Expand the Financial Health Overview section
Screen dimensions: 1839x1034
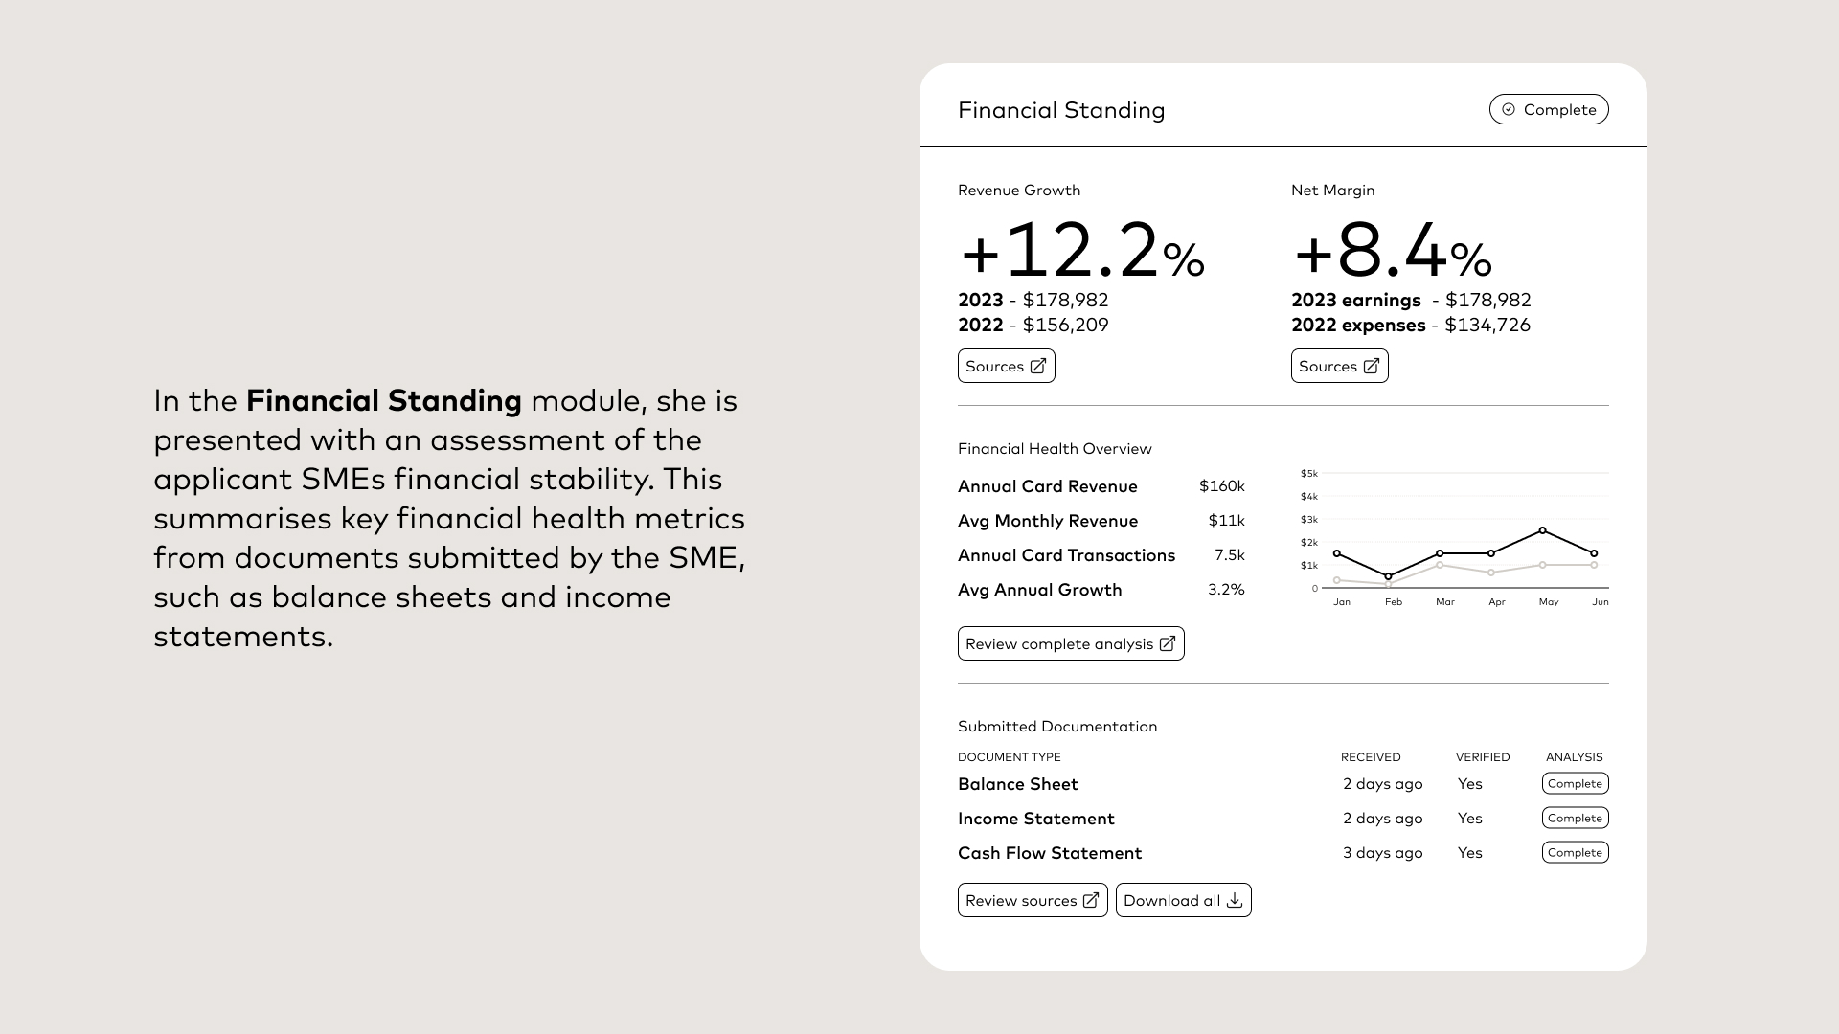[1055, 448]
